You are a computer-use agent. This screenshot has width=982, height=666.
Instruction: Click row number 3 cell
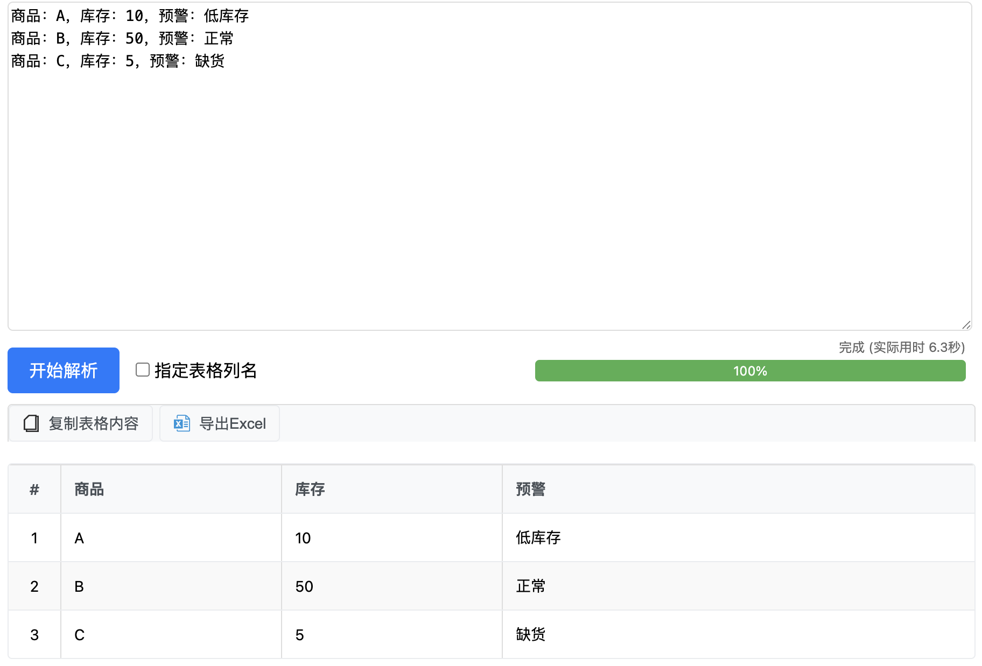click(34, 634)
